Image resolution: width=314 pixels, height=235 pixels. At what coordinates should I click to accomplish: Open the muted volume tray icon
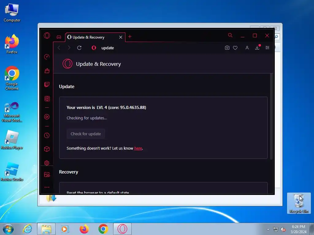(283, 229)
